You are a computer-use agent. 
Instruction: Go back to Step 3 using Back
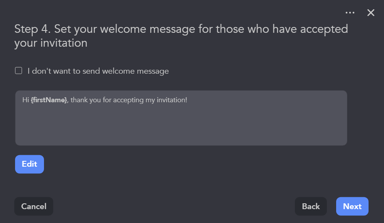click(310, 206)
